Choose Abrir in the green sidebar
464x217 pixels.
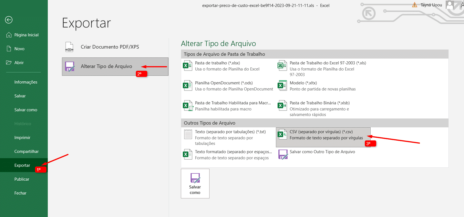15,63
